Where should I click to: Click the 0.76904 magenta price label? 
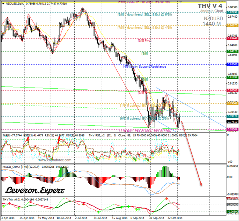coord(232,129)
